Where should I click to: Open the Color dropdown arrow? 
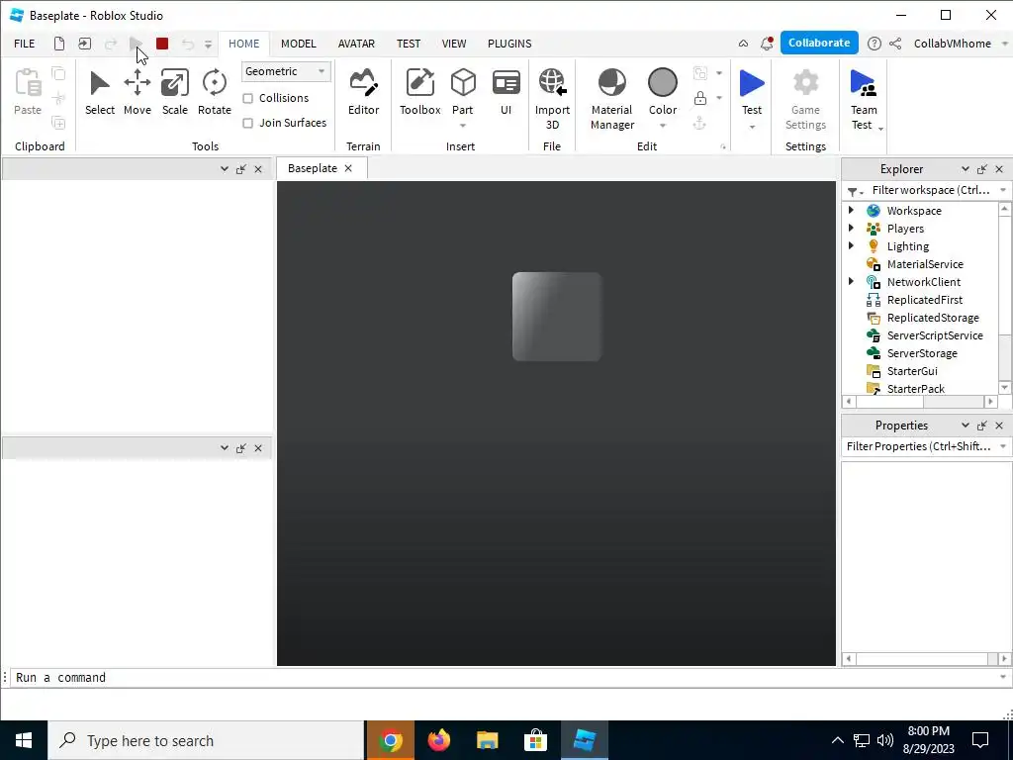(662, 126)
